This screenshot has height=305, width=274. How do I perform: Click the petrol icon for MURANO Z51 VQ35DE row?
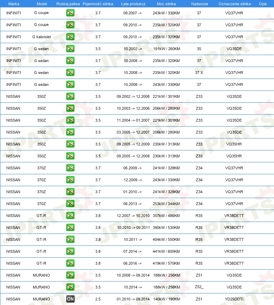pyautogui.click(x=70, y=275)
